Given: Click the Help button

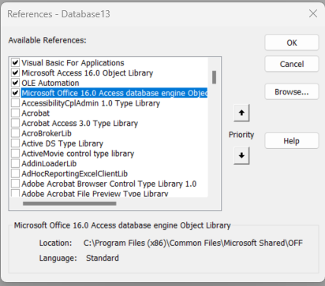Looking at the screenshot, I should tap(292, 141).
